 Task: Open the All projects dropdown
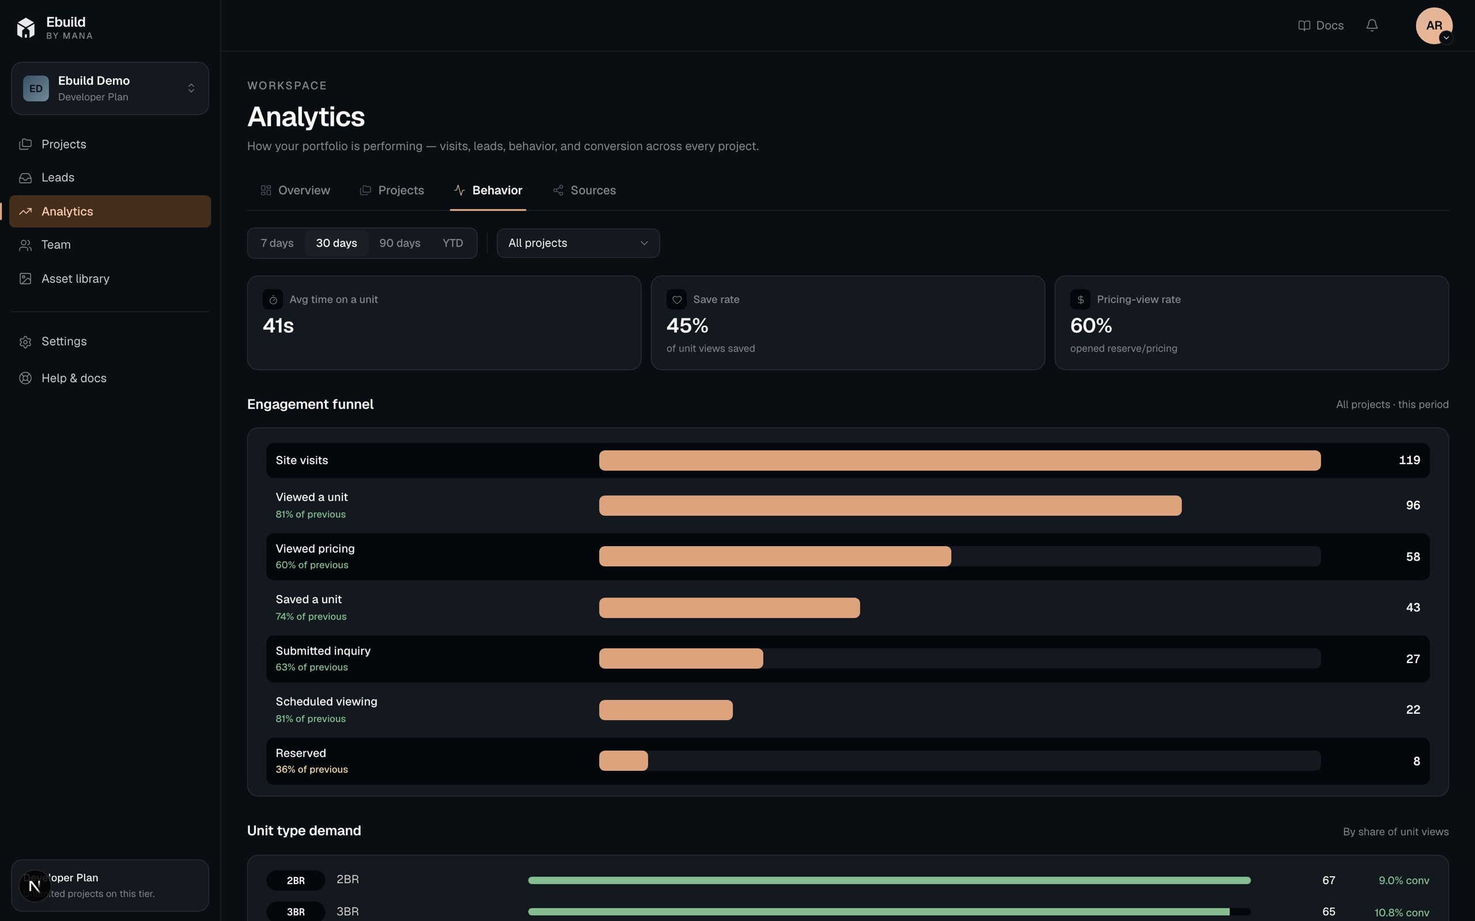point(578,243)
